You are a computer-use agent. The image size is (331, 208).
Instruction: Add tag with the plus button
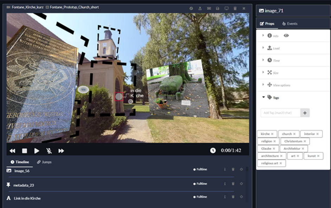305,113
